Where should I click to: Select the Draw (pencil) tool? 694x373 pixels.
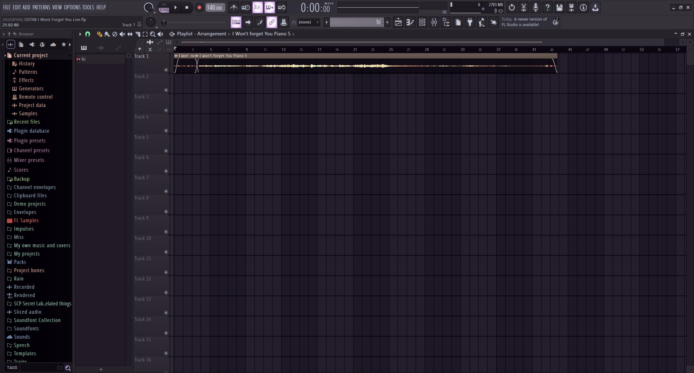[99, 34]
